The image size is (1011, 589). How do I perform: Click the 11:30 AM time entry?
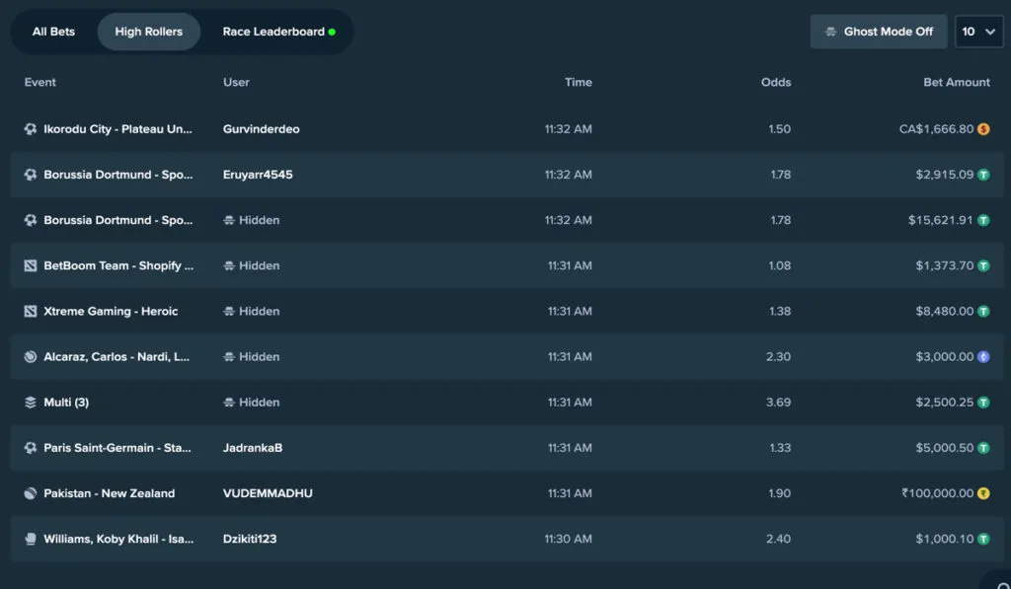tap(568, 539)
